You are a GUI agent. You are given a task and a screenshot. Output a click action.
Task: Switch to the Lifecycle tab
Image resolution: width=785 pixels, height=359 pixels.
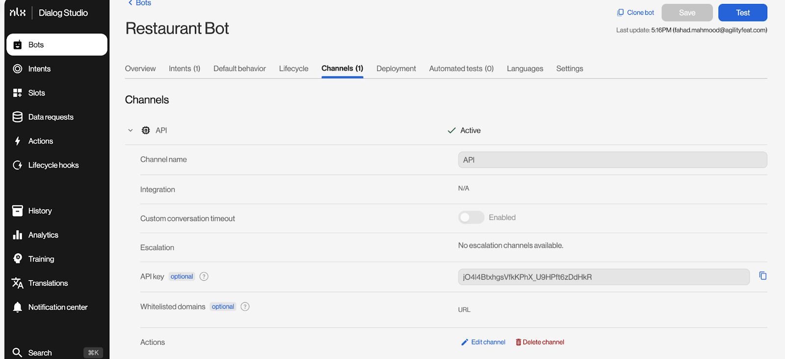tap(293, 69)
